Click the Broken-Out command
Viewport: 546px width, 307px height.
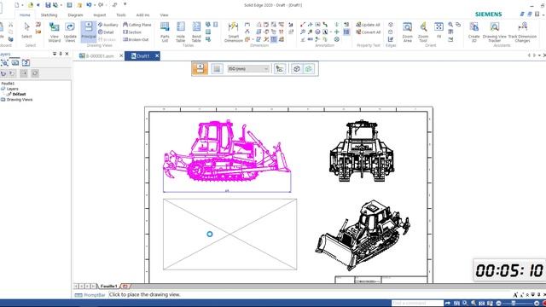click(136, 39)
